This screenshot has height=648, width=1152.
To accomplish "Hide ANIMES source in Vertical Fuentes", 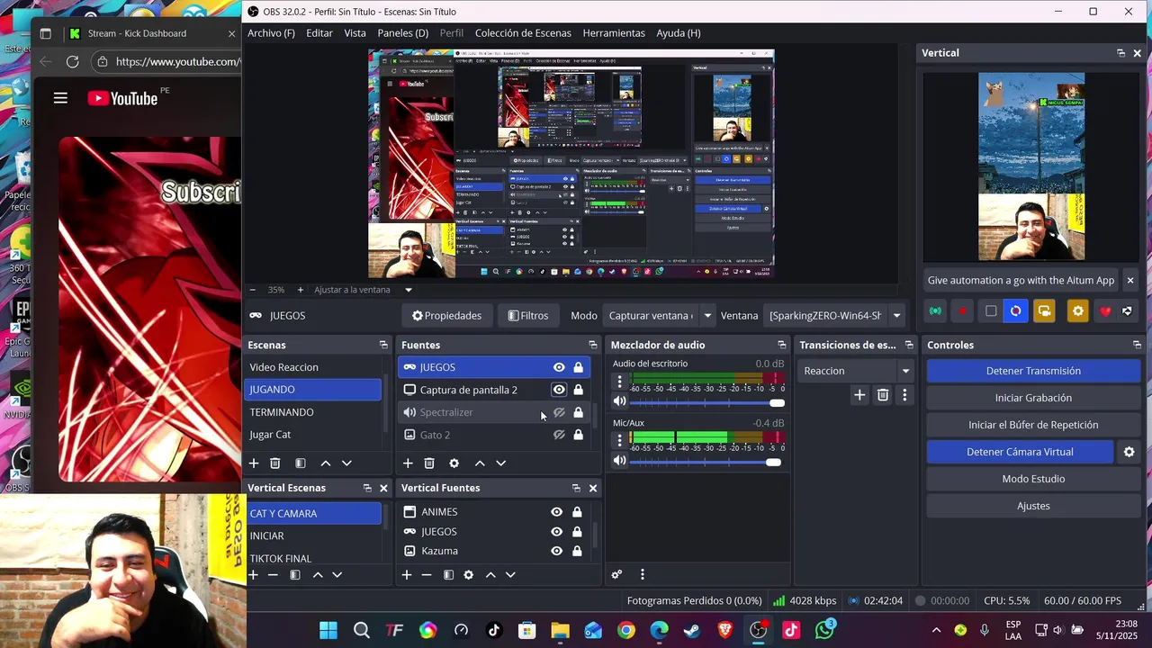I will point(557,512).
